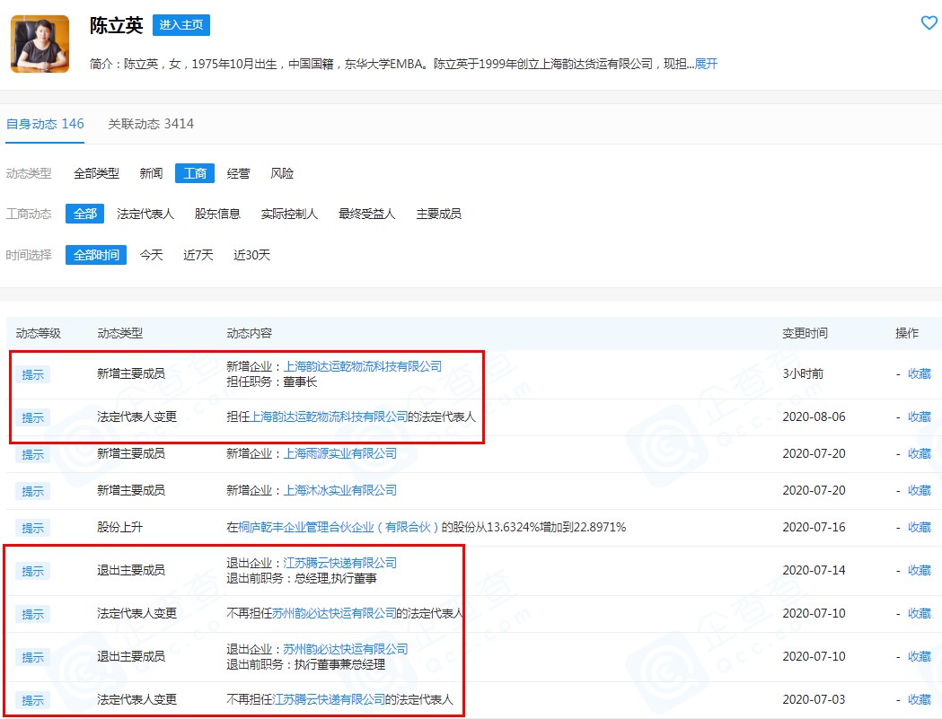This screenshot has height=719, width=942.
Task: Click 收藏 in the 2020-07-16 row
Action: click(x=920, y=528)
